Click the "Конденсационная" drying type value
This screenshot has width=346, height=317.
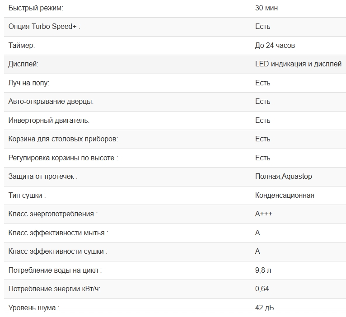(285, 196)
